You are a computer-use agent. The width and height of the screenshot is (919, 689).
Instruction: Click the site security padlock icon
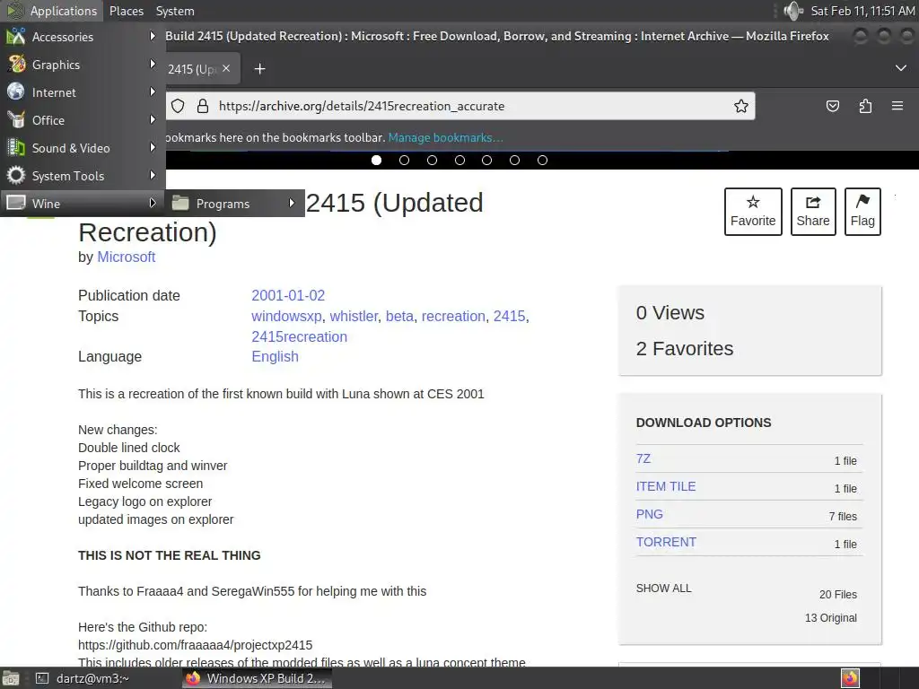(203, 106)
